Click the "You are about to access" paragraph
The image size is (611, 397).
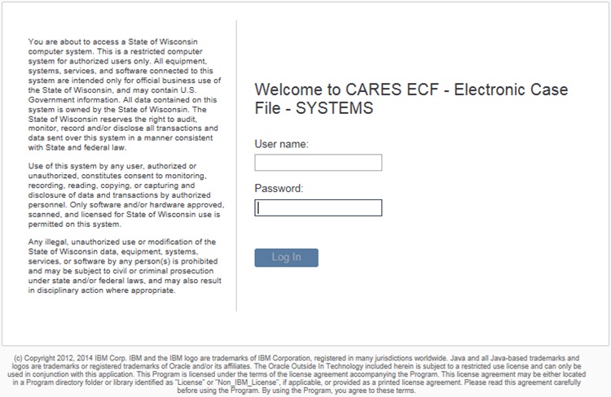tap(122, 94)
